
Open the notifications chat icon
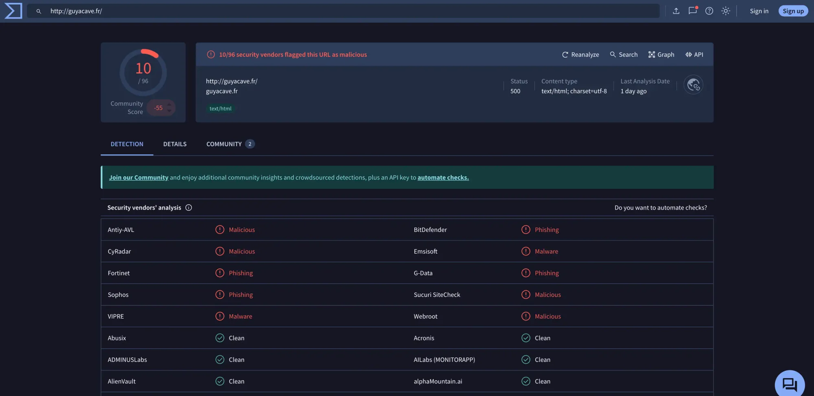pos(693,11)
